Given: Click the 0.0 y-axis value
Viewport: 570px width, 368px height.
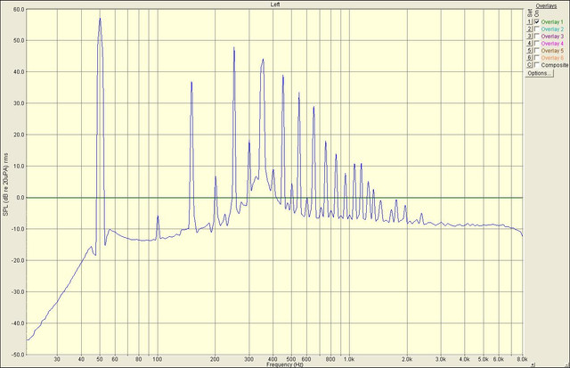Looking at the screenshot, I should (20, 198).
